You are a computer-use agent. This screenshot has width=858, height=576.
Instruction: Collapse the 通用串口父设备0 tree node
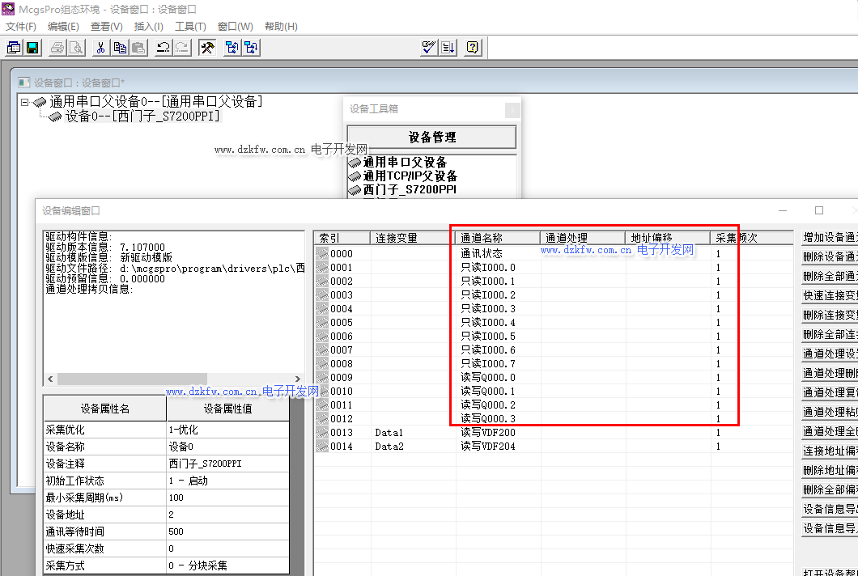25,102
